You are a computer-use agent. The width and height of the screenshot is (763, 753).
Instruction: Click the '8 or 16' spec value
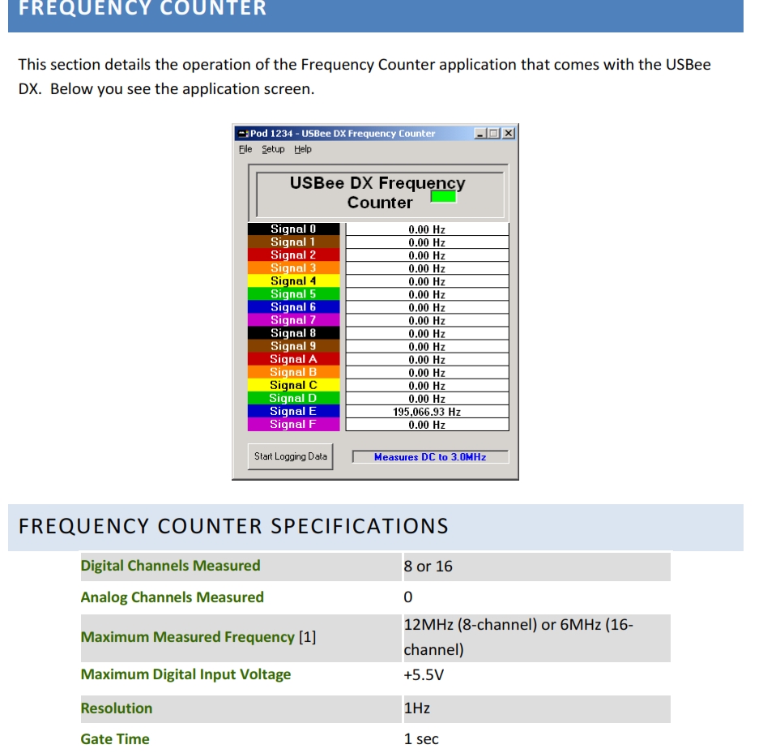click(x=428, y=566)
